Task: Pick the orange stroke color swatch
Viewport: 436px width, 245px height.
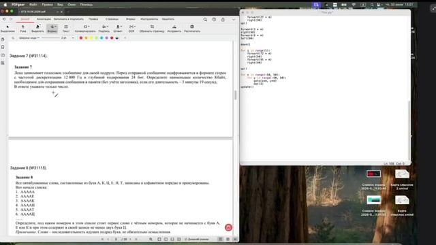Action: (x=87, y=38)
